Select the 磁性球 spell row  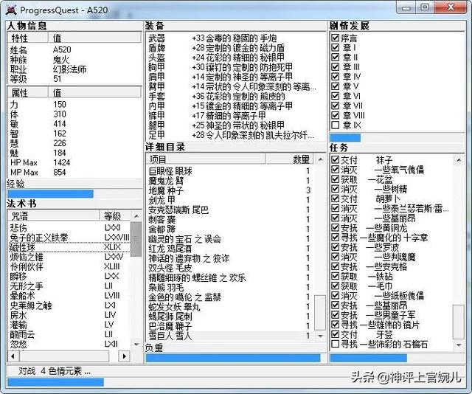coord(69,247)
